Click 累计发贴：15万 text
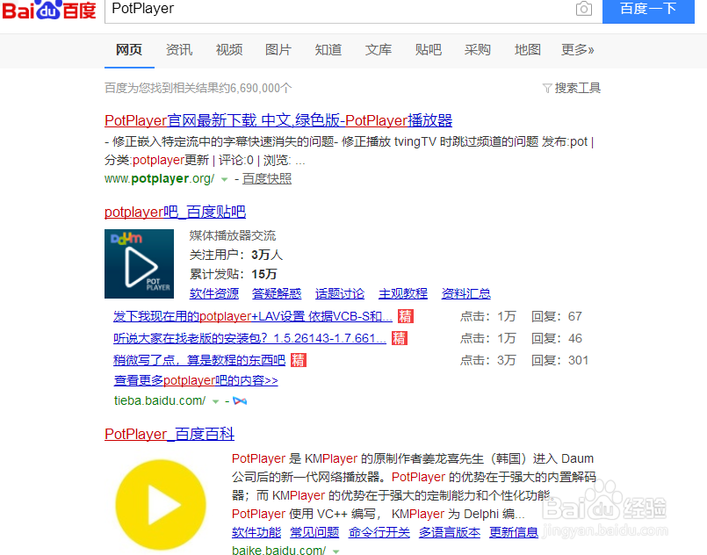Screen dimensions: 707x555 [x=233, y=274]
